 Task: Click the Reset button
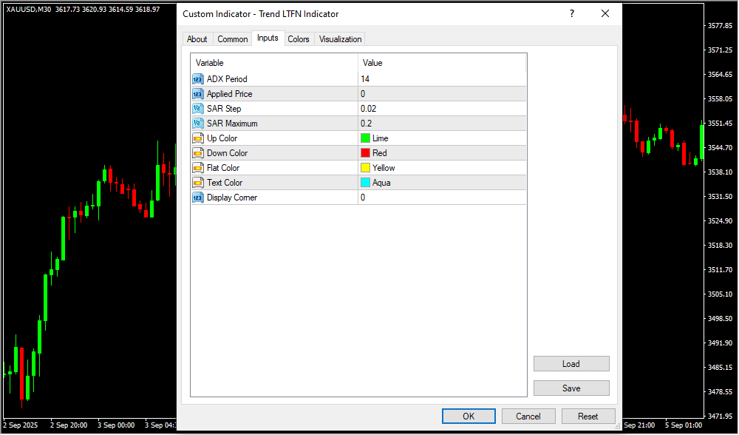(588, 416)
